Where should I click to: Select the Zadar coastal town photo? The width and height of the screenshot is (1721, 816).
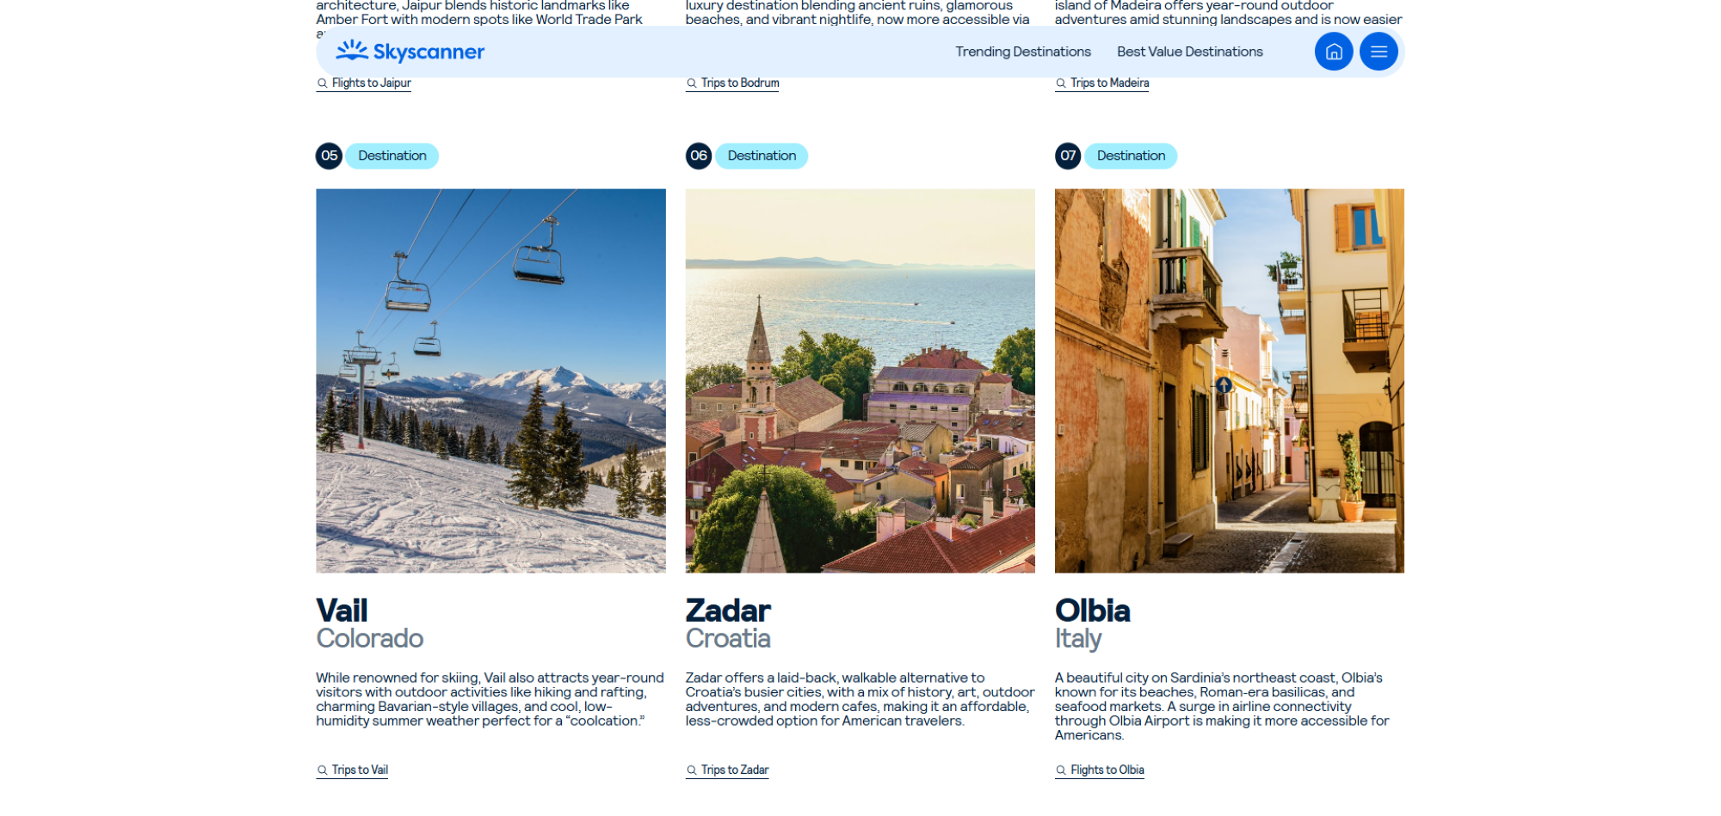pos(860,381)
